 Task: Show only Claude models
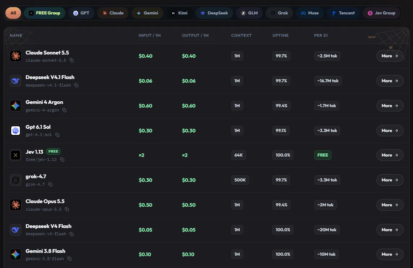click(113, 13)
